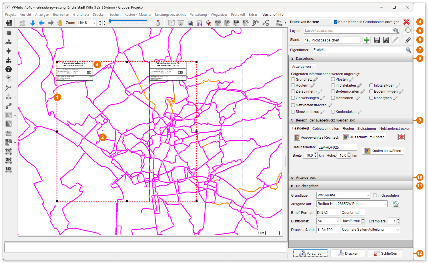The width and height of the screenshot is (428, 263).
Task: Click the blue down arrow toolbar icon
Action: [x=33, y=23]
